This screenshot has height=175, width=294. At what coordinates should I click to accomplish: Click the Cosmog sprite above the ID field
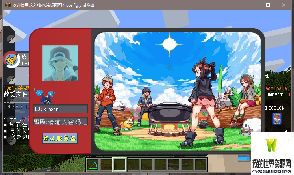[45, 96]
